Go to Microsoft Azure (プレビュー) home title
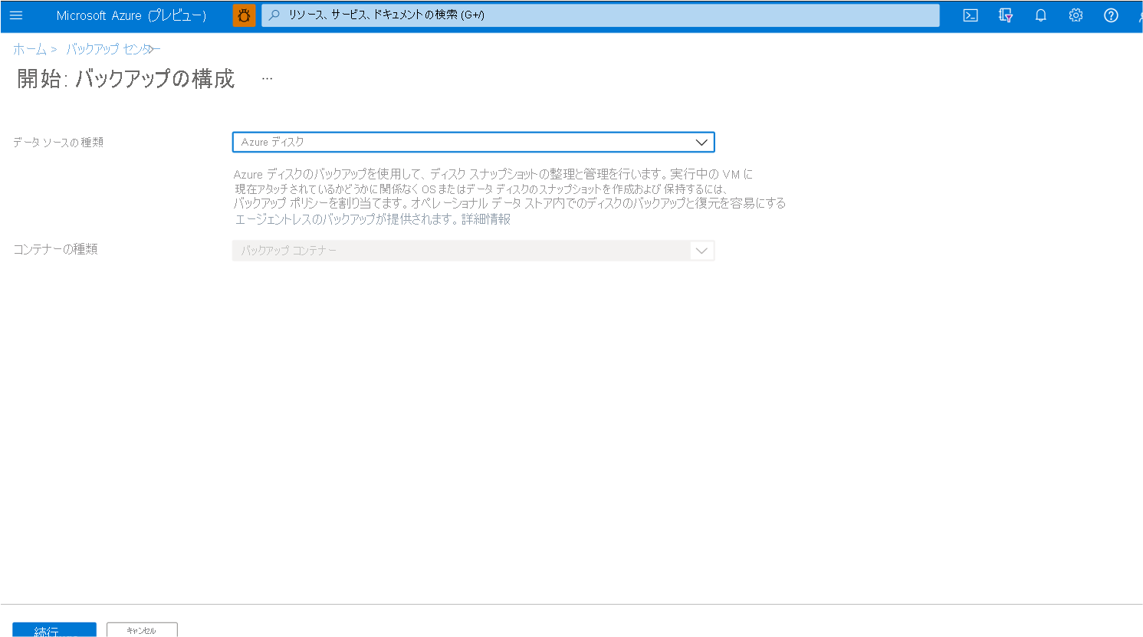The image size is (1143, 637). [131, 15]
